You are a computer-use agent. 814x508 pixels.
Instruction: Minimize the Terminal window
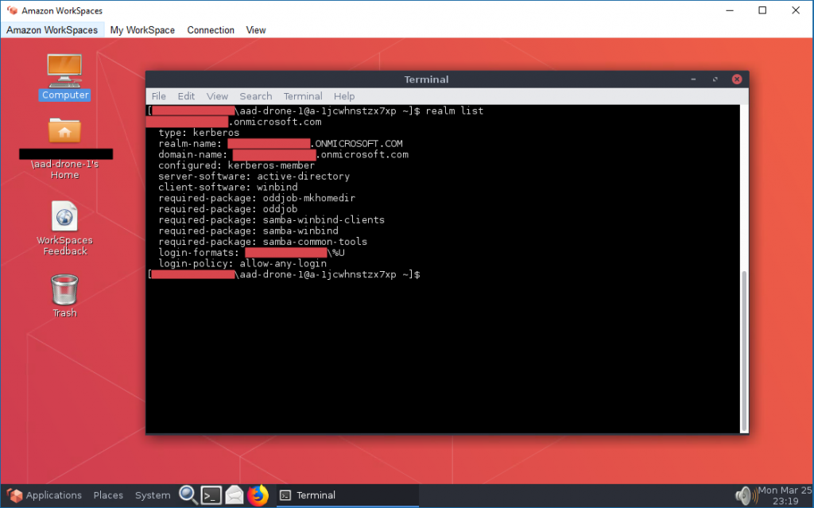[693, 79]
